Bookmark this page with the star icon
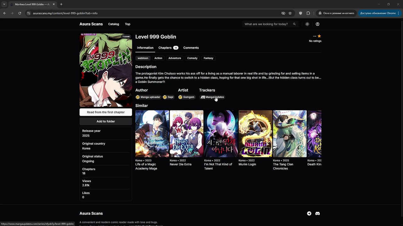The height and width of the screenshot is (226, 403). (290, 13)
